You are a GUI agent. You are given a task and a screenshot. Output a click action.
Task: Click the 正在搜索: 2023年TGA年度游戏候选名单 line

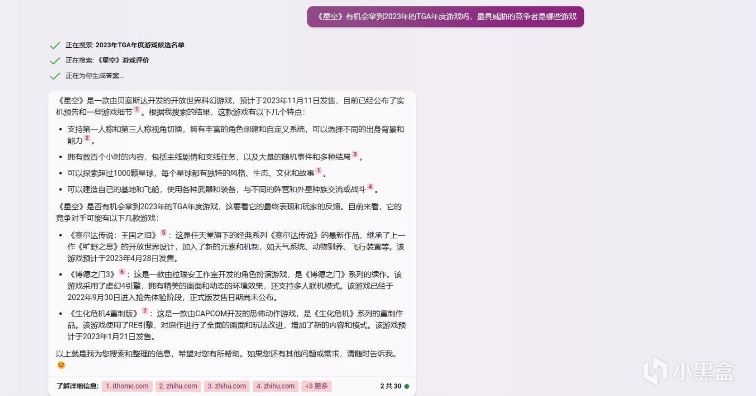click(x=125, y=46)
